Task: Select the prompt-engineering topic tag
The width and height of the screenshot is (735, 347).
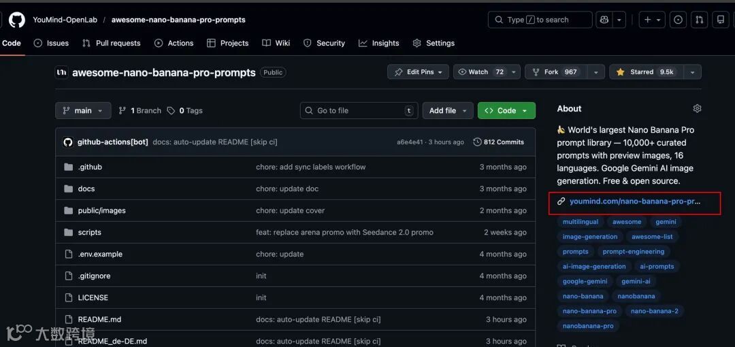Action: click(634, 252)
